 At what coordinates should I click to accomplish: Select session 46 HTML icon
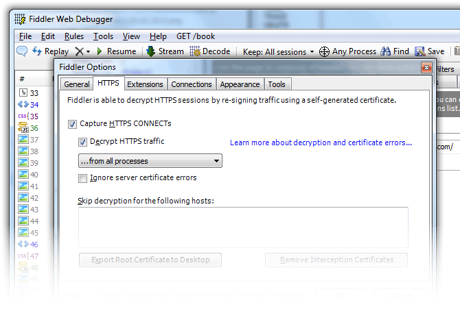coord(23,244)
